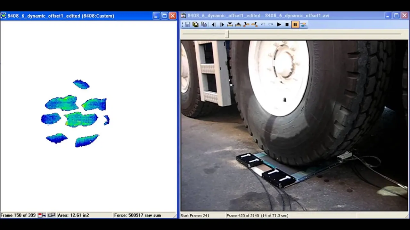Click the video position slider thumb

coord(227,34)
